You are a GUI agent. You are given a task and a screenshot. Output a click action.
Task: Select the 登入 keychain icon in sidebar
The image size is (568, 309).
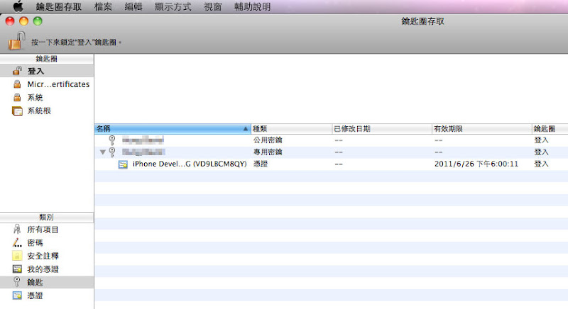[17, 72]
